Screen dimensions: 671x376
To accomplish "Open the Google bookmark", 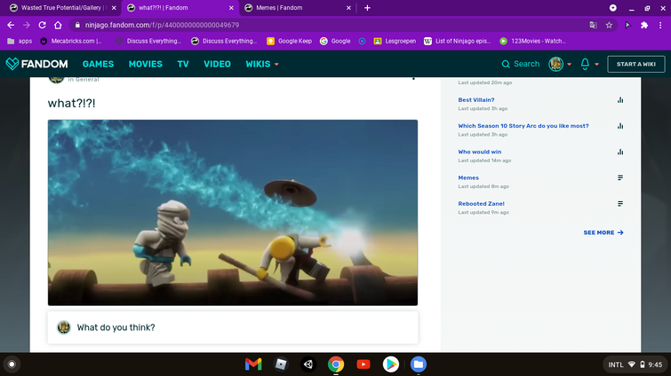I will 335,41.
